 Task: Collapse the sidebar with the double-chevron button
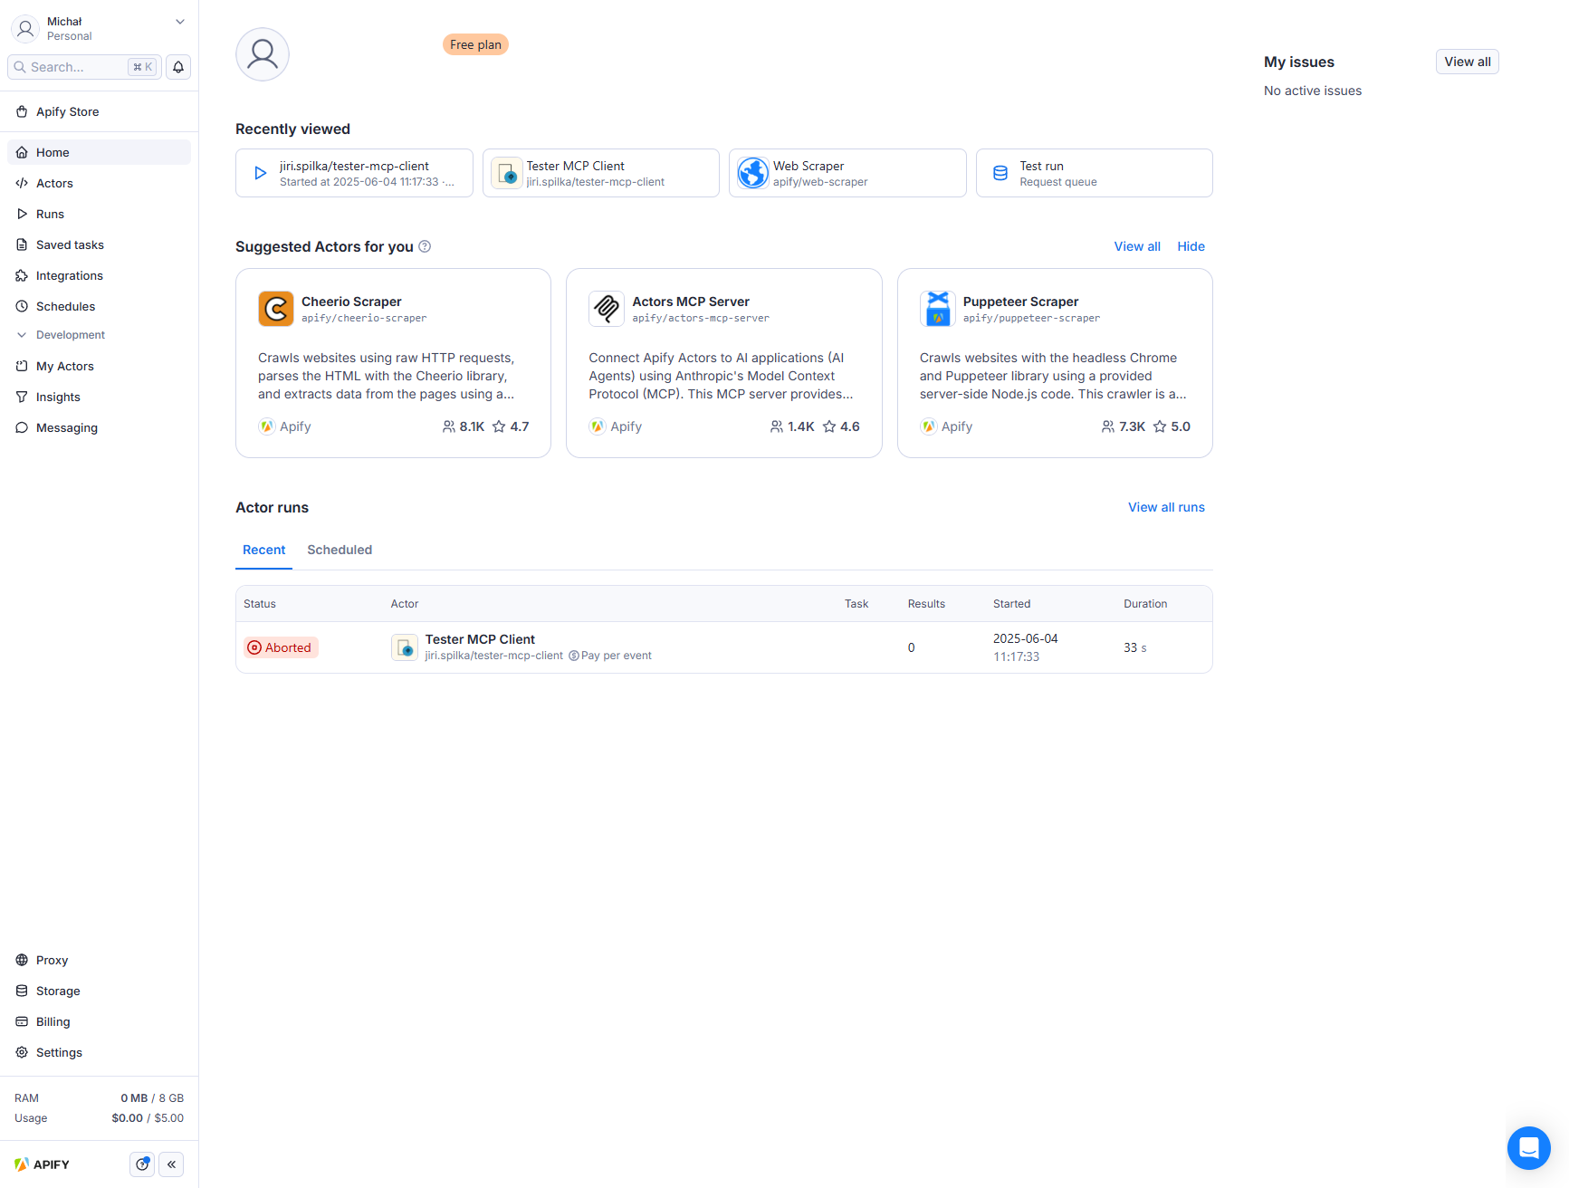[x=171, y=1164]
